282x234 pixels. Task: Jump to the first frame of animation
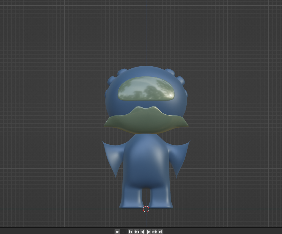130,232
